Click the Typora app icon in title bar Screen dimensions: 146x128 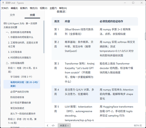point(3,3)
